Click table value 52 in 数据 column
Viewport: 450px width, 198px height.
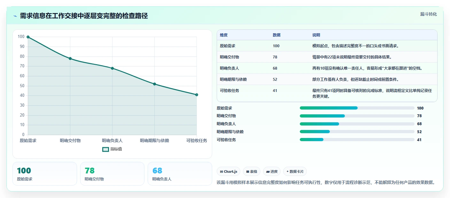275,80
